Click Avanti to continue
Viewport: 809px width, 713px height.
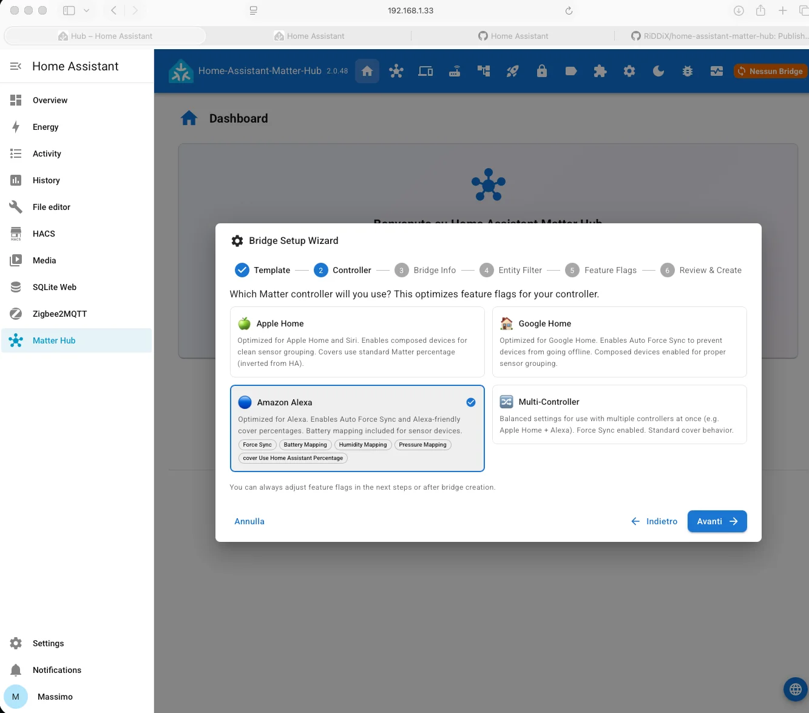coord(717,521)
